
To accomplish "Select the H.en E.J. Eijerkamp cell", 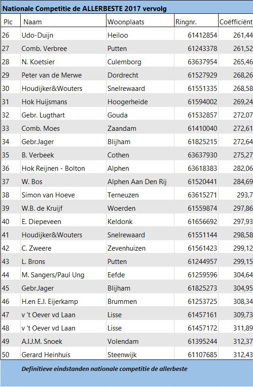I will coord(63,301).
